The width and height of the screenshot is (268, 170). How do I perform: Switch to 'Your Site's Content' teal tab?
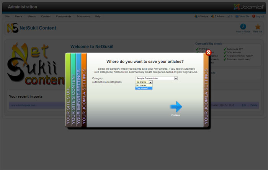pos(74,90)
